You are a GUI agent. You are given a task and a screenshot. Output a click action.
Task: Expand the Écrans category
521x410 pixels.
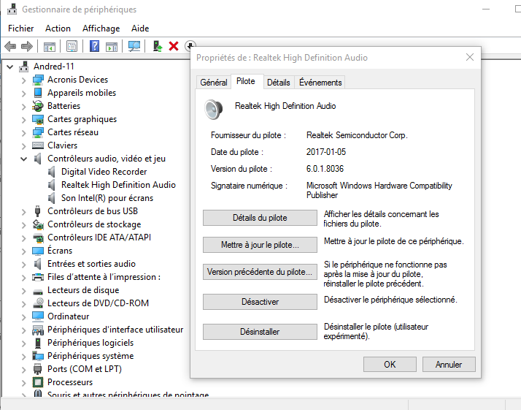pyautogui.click(x=23, y=251)
